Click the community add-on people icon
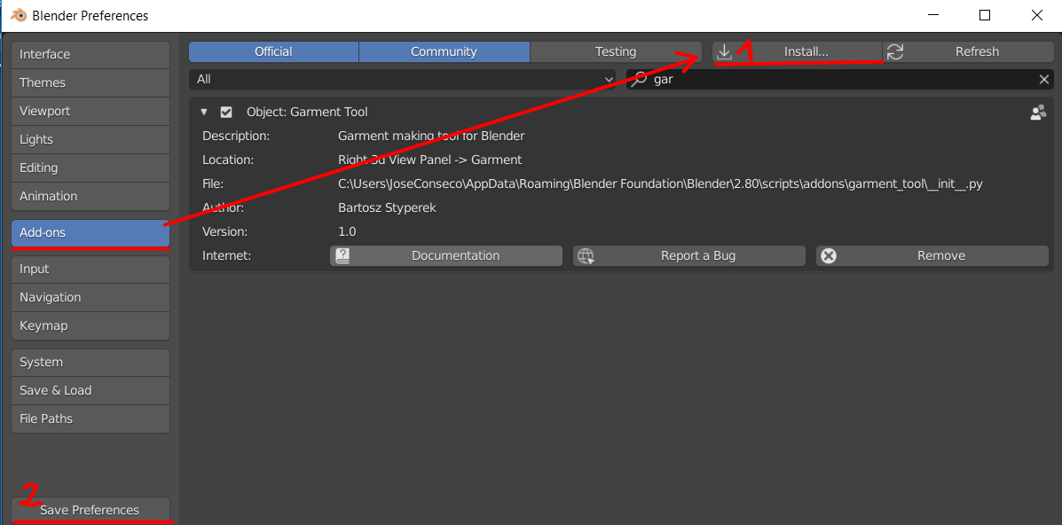 point(1038,113)
